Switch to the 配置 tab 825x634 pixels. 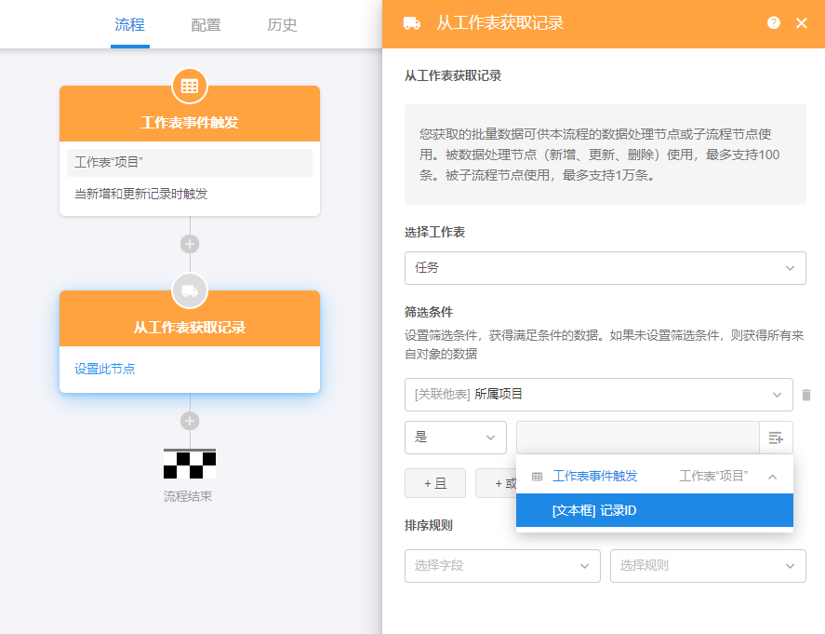(206, 25)
